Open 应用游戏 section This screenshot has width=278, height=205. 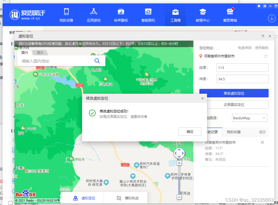(x=94, y=15)
